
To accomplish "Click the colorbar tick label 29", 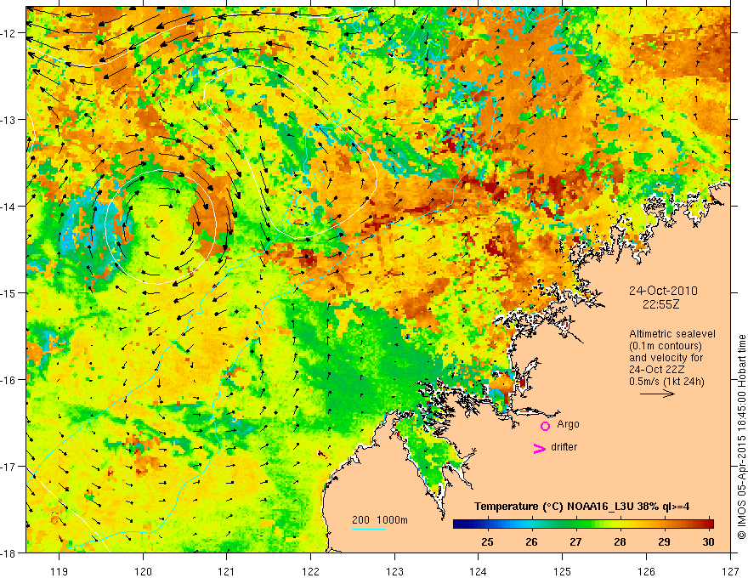I will pyautogui.click(x=664, y=542).
